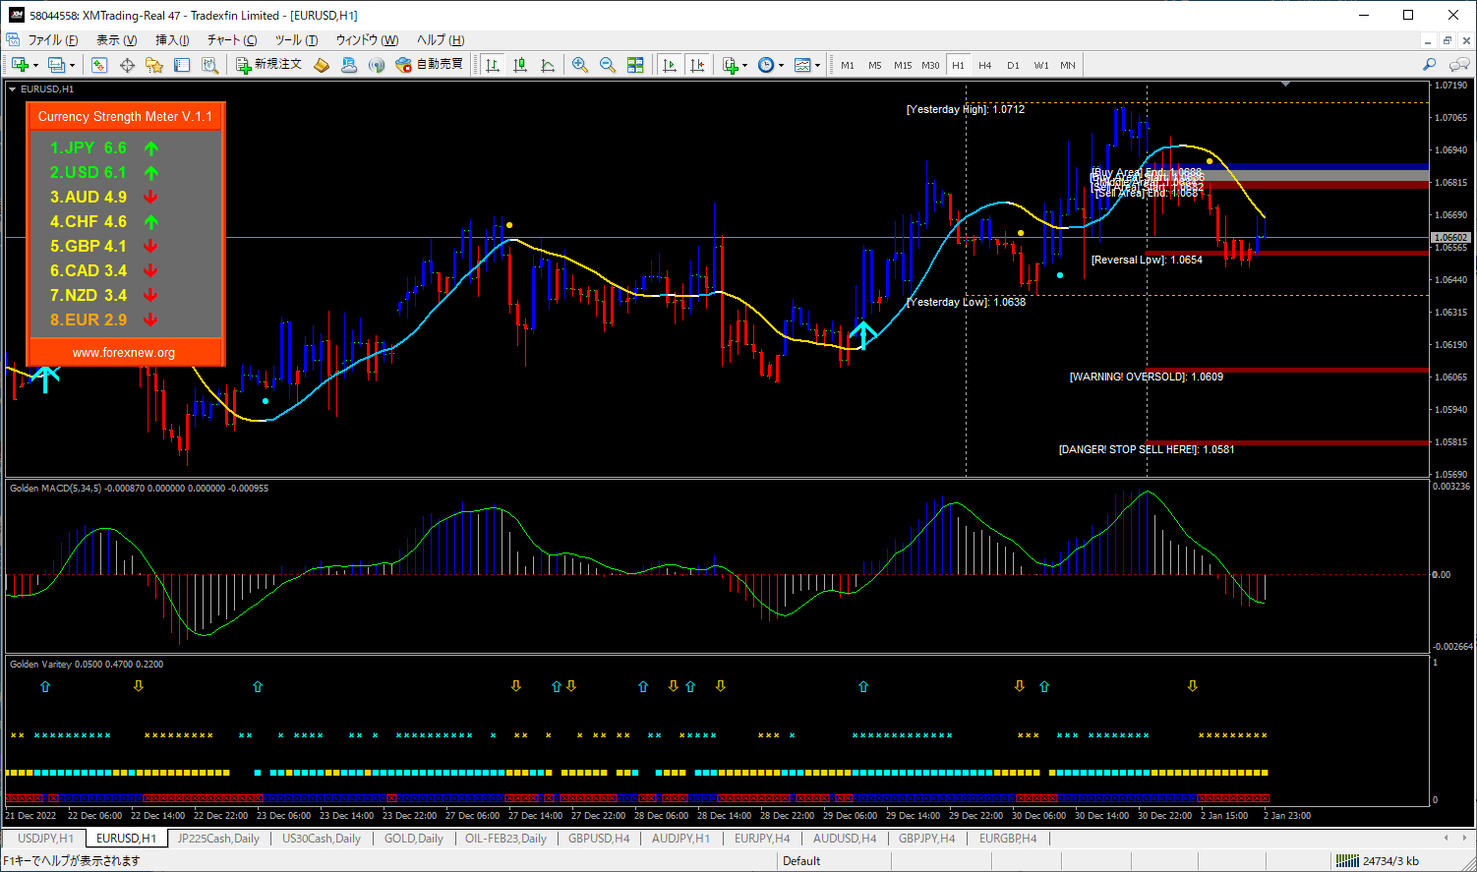Select the MN timeframe
This screenshot has width=1477, height=872.
tap(1068, 65)
